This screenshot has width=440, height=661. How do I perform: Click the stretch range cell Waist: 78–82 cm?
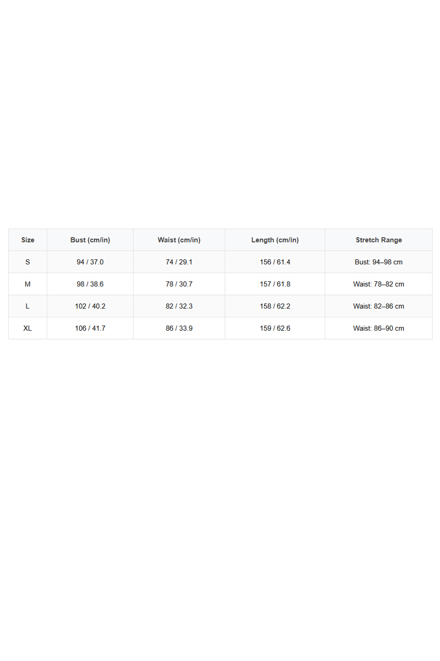(x=379, y=284)
